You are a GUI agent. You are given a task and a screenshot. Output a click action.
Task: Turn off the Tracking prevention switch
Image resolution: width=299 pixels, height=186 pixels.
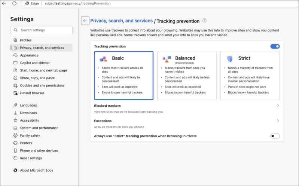(275, 46)
